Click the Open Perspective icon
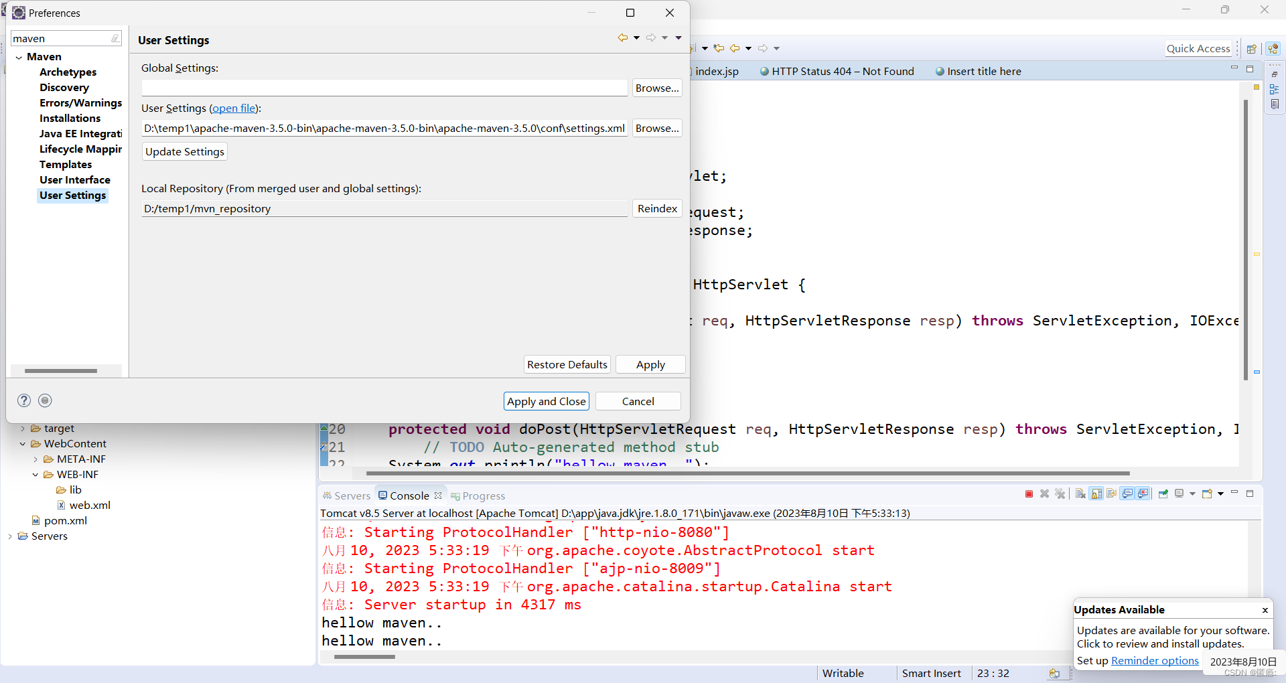The height and width of the screenshot is (683, 1286). tap(1251, 49)
